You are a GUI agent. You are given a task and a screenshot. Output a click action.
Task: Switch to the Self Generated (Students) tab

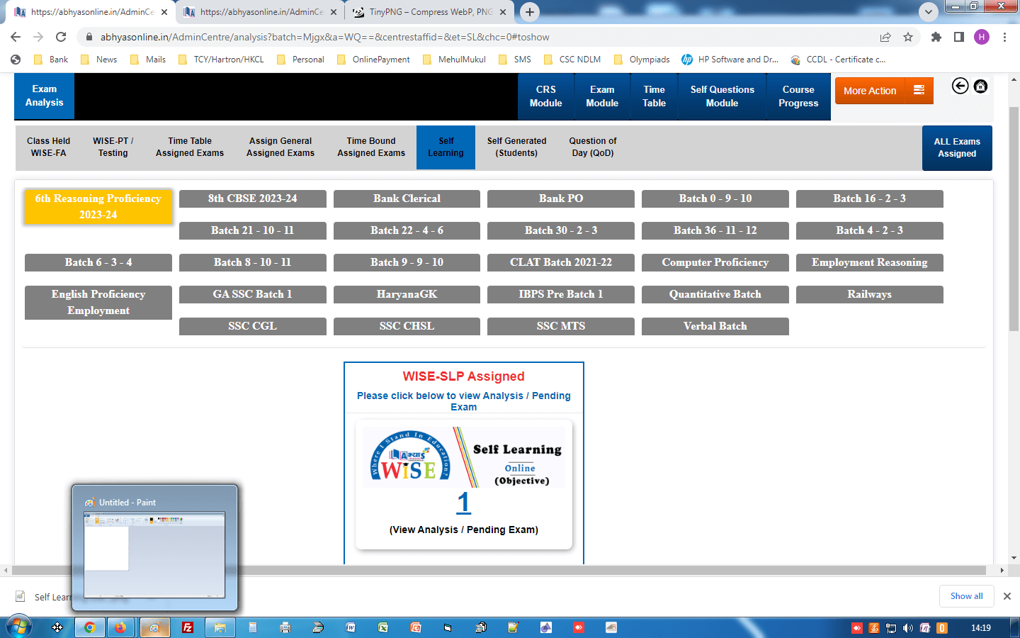point(516,147)
